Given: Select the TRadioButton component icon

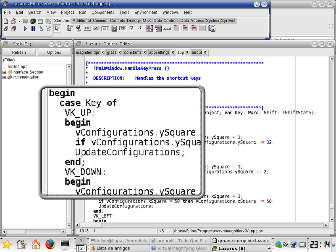Looking at the screenshot, I should [x=140, y=29].
